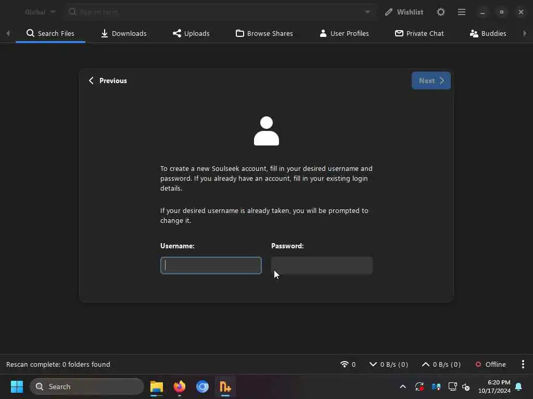Click the Next button
Screen dimensions: 533x399
(x=431, y=81)
